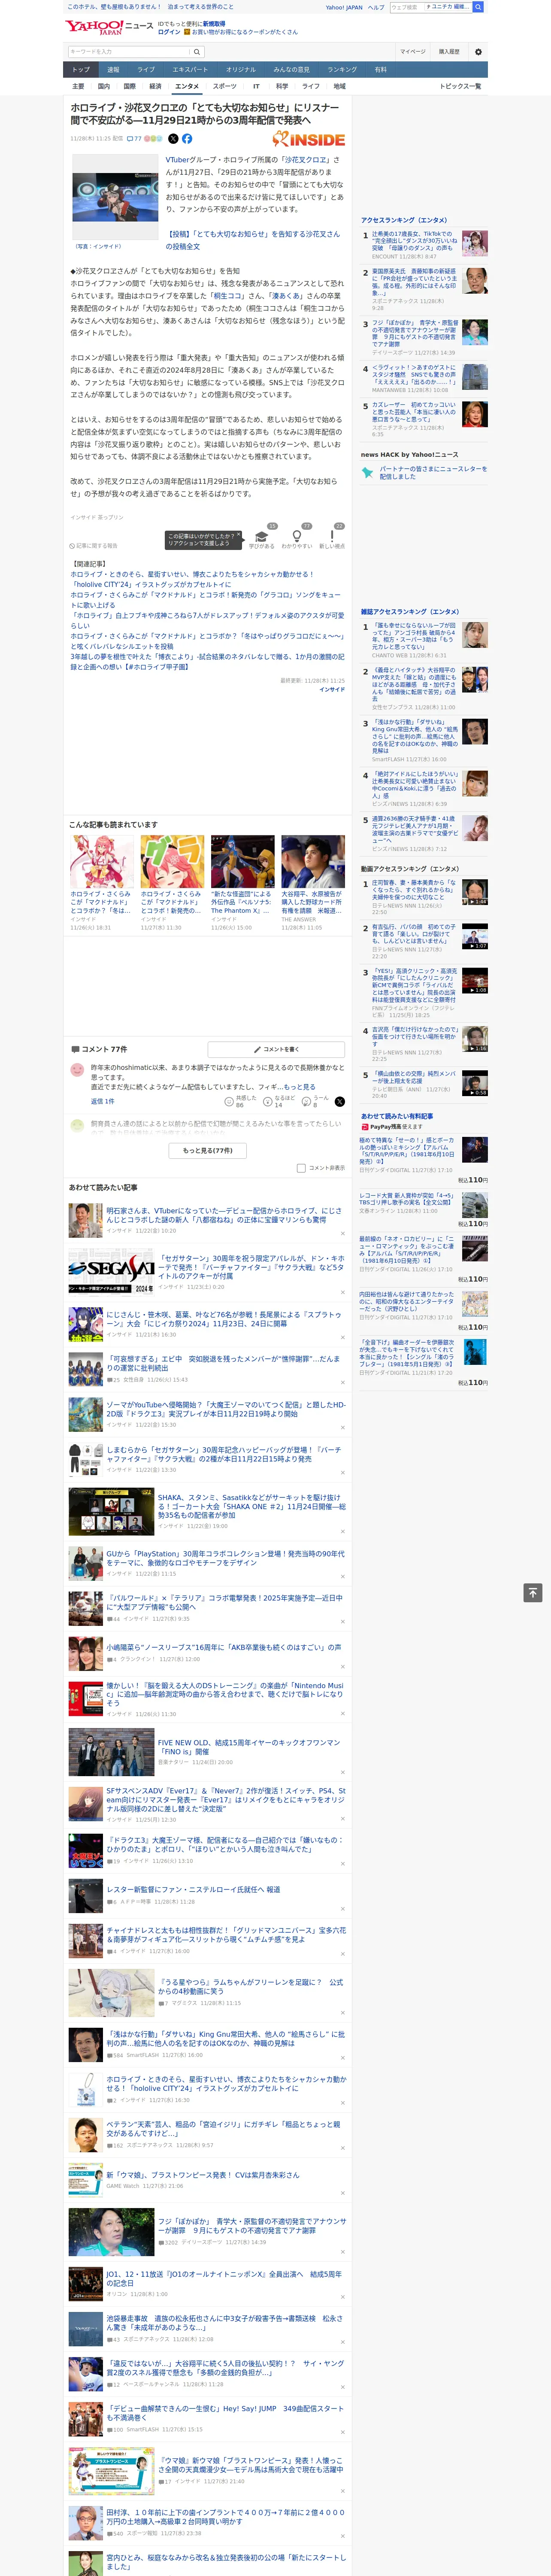Open the ランキング tab
The height and width of the screenshot is (2576, 551).
342,70
